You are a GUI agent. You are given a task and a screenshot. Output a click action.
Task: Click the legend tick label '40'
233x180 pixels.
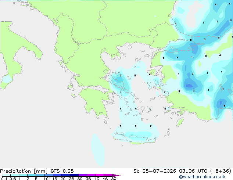click(97, 179)
